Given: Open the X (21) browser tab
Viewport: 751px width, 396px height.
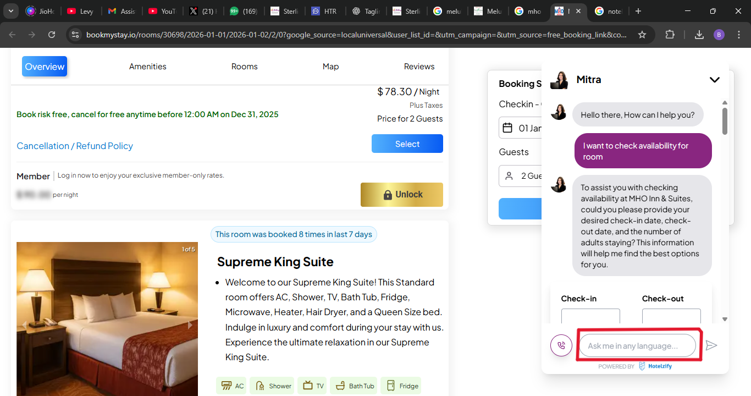Looking at the screenshot, I should tap(203, 11).
